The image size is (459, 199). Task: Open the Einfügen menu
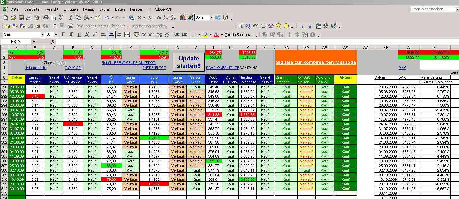(x=70, y=9)
